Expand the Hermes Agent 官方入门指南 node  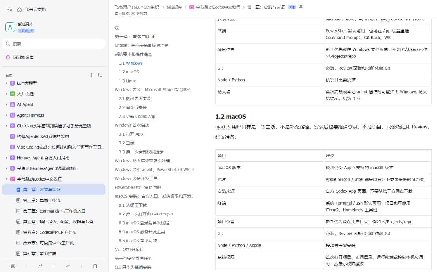point(7,158)
